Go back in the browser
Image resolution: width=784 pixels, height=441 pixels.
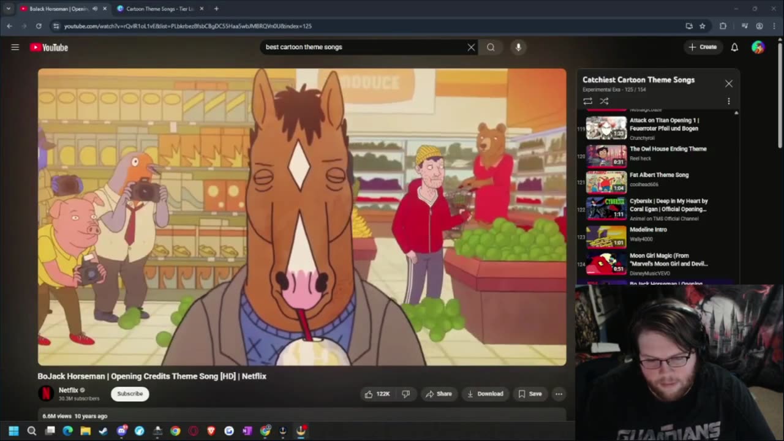(9, 26)
